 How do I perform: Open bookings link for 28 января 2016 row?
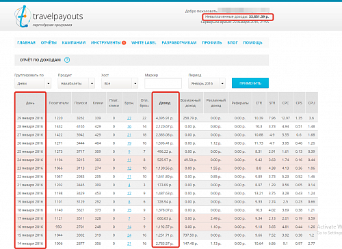point(129,126)
